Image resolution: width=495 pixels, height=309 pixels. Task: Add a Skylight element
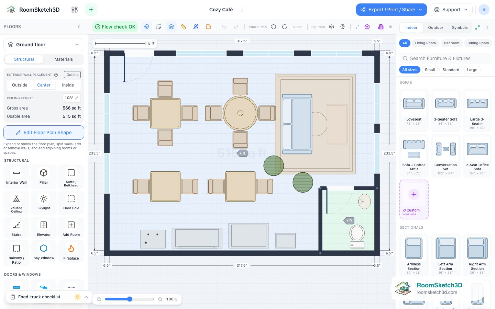click(x=44, y=203)
